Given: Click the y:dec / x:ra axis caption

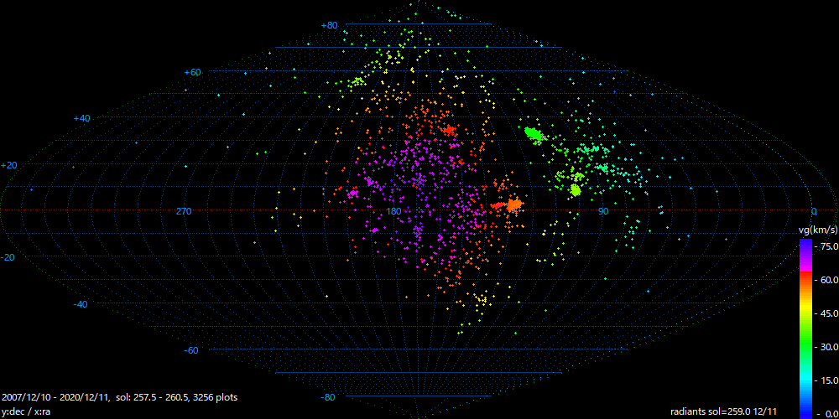Looking at the screenshot, I should click(28, 411).
